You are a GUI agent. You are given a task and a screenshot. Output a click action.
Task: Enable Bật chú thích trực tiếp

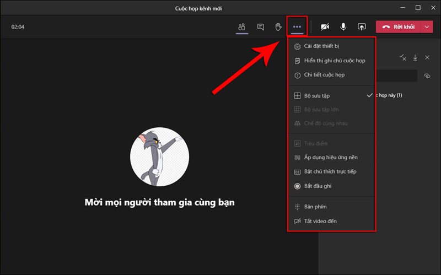[x=332, y=171]
